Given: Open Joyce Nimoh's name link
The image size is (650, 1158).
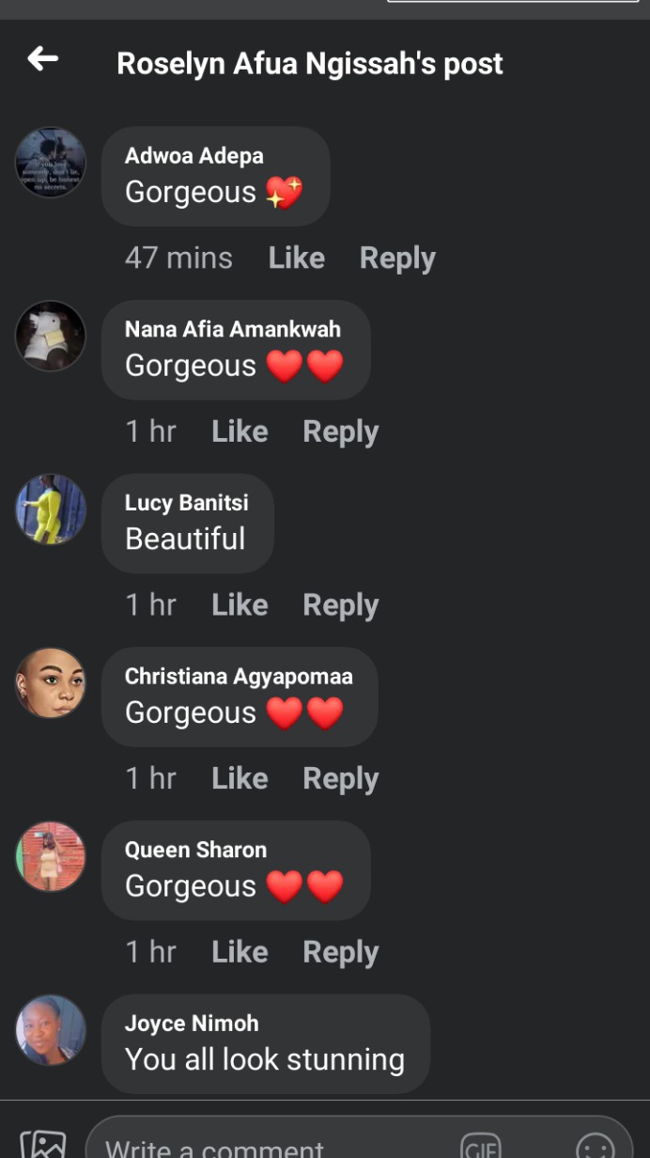Looking at the screenshot, I should point(192,1023).
